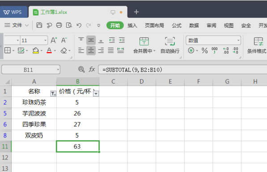Open filter dropdown on 价格 column
The height and width of the screenshot is (172, 267).
pyautogui.click(x=96, y=93)
